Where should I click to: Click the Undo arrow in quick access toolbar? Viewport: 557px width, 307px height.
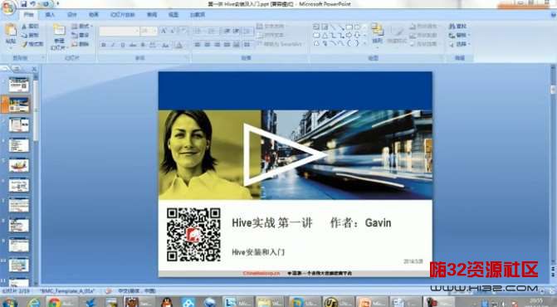click(33, 4)
